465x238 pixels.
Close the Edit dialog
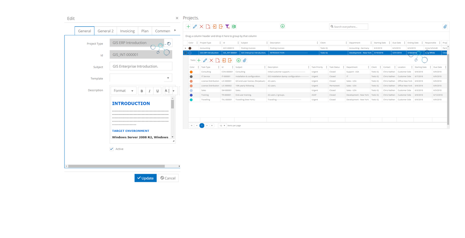tap(177, 18)
